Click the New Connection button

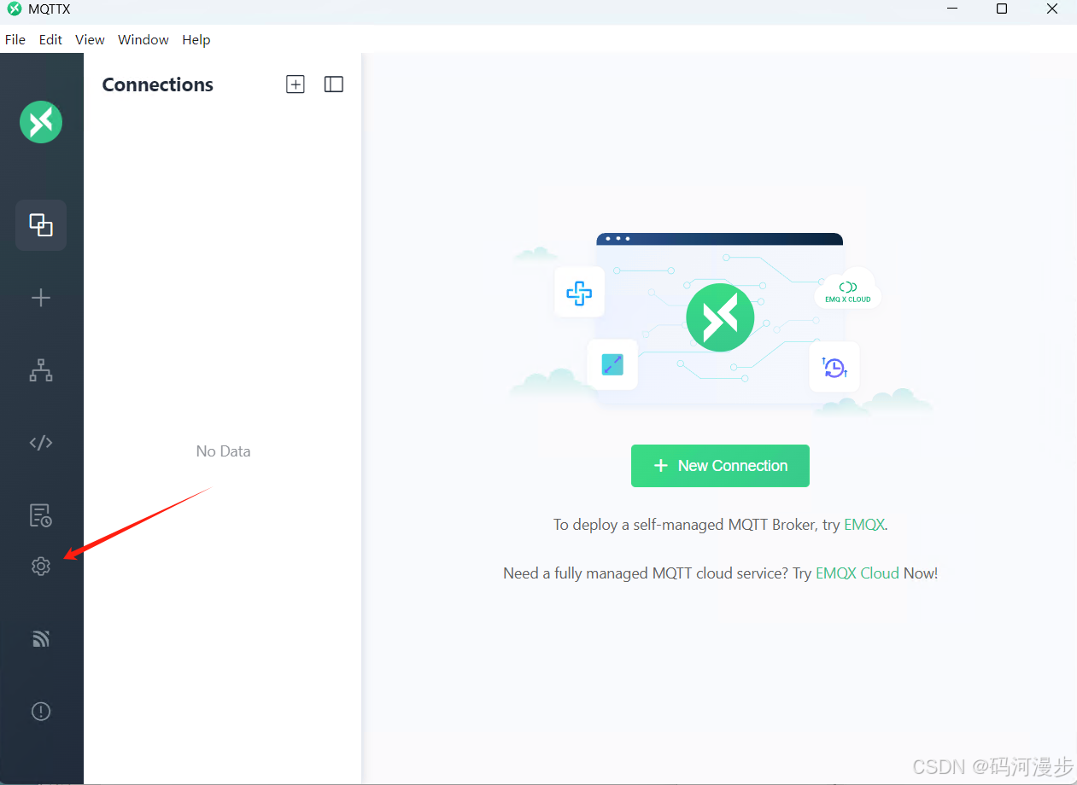tap(720, 466)
